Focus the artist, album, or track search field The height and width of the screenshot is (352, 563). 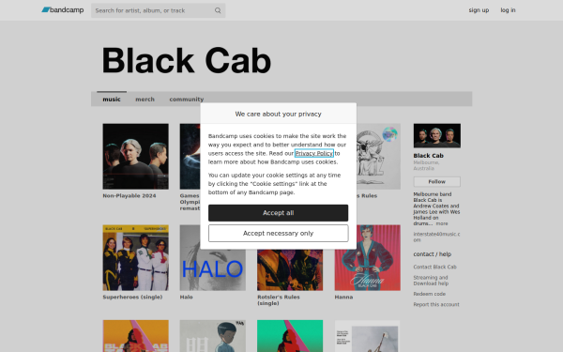pos(158,10)
